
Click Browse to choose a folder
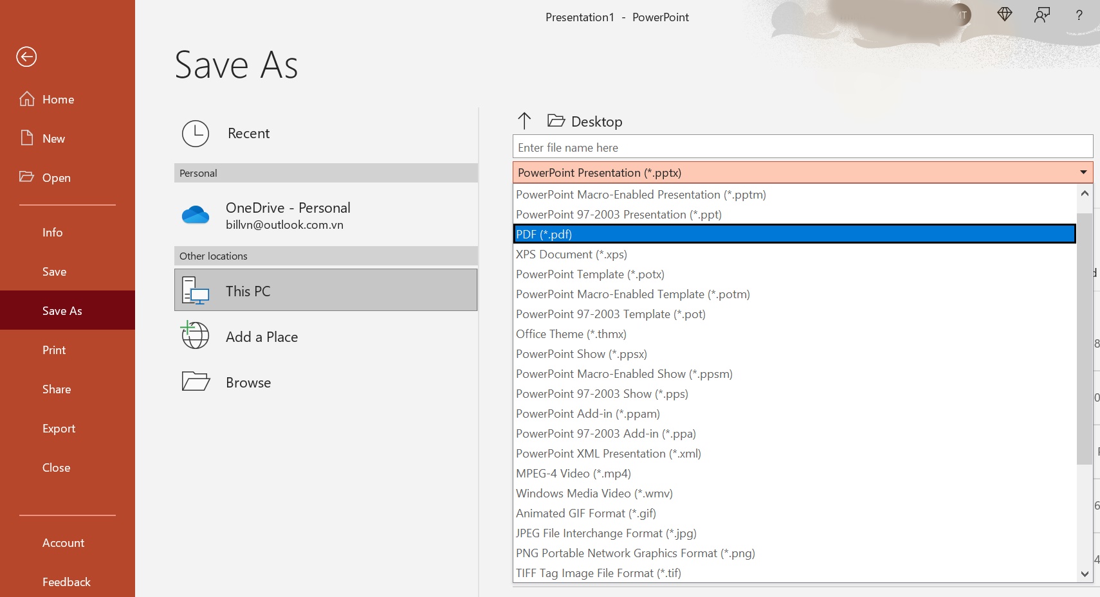pos(325,382)
